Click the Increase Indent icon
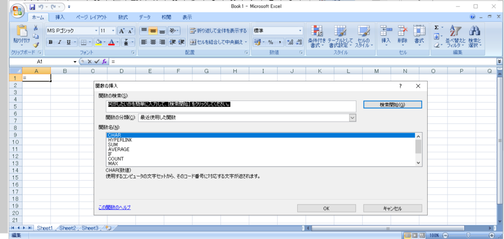Screen dimensions: 504x239 pyautogui.click(x=181, y=42)
